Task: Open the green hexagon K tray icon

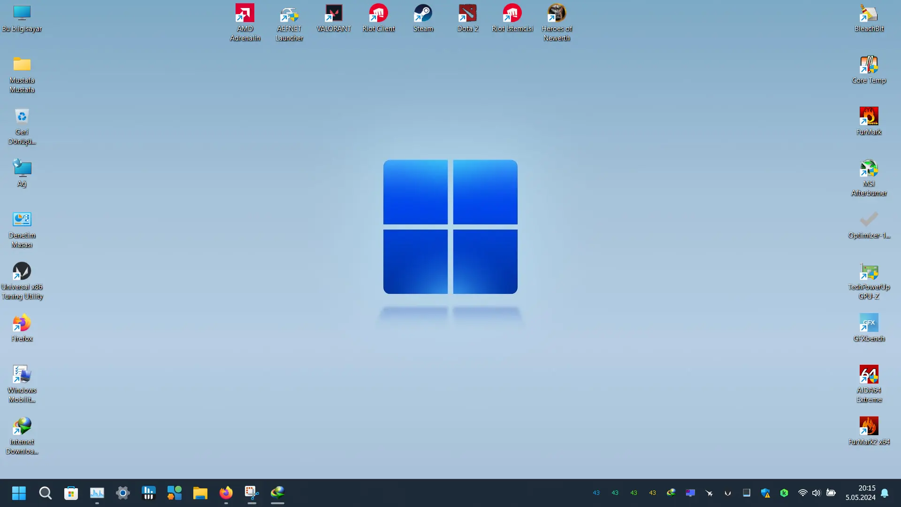Action: [x=784, y=493]
